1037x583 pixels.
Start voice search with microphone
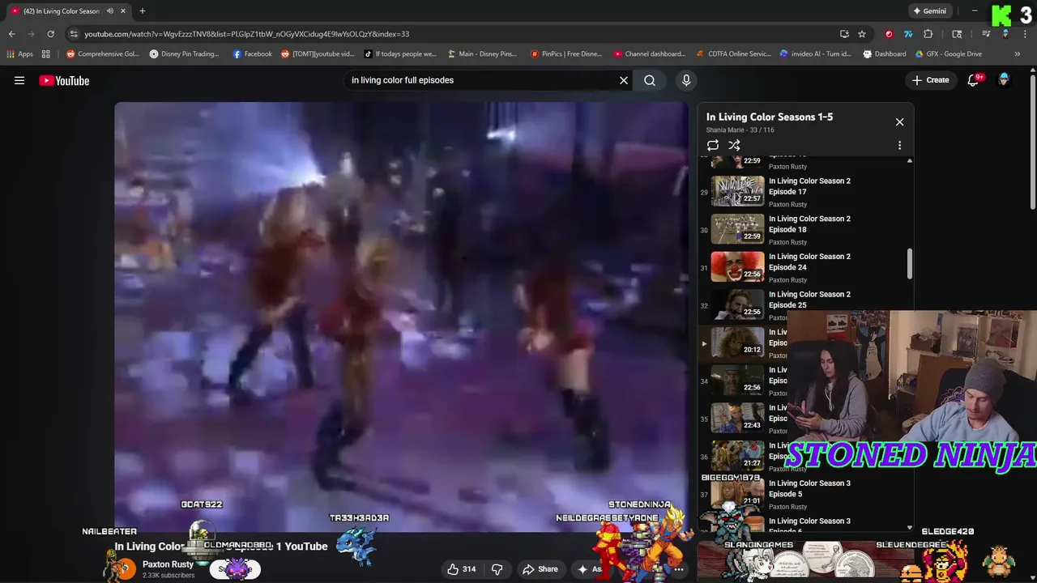(x=686, y=80)
